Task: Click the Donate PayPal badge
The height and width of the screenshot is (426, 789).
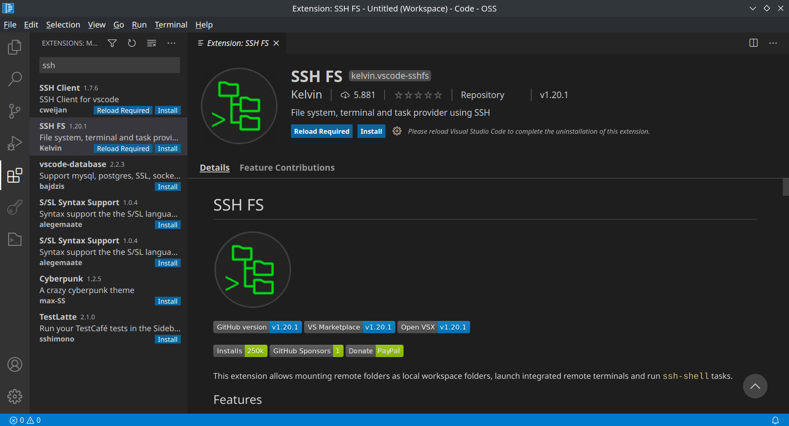Action: click(374, 351)
